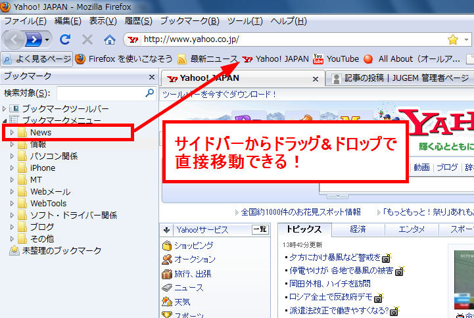Open the ファイル menu

click(x=25, y=21)
